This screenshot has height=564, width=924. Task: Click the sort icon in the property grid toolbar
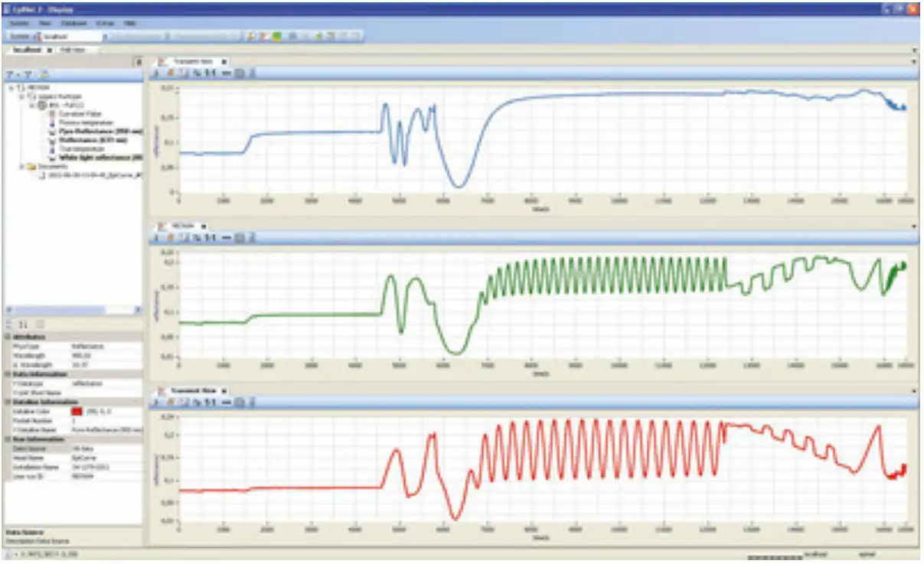click(23, 324)
